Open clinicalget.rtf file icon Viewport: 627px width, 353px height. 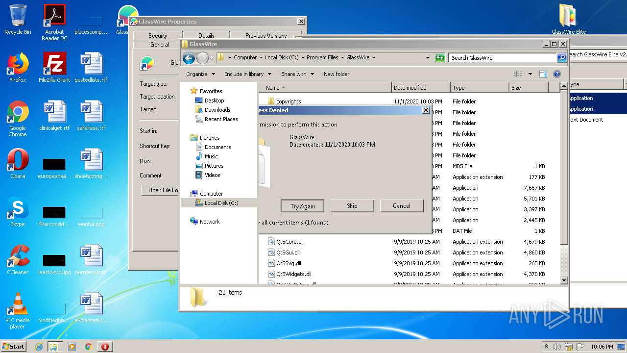pos(54,116)
